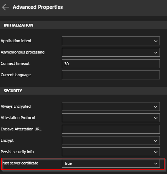Open the Encrypt dropdown
Screen dimensions: 167x174
click(x=111, y=141)
